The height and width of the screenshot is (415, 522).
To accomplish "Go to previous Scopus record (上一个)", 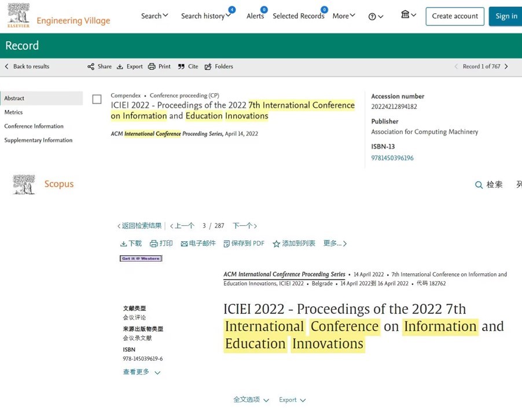I will point(182,226).
